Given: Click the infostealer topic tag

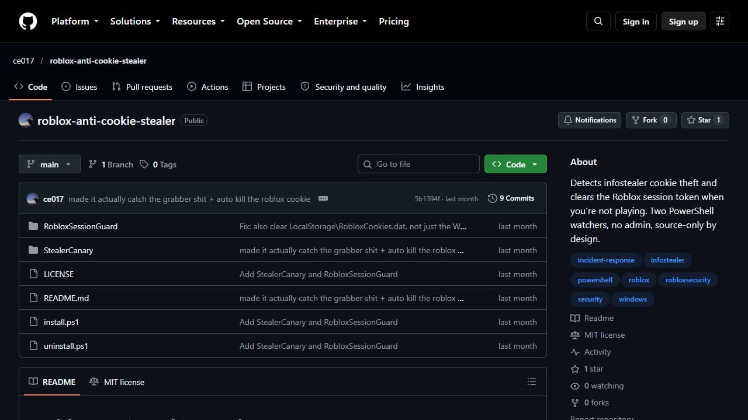Looking at the screenshot, I should tap(668, 260).
